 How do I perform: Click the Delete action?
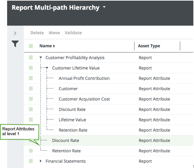[37, 33]
